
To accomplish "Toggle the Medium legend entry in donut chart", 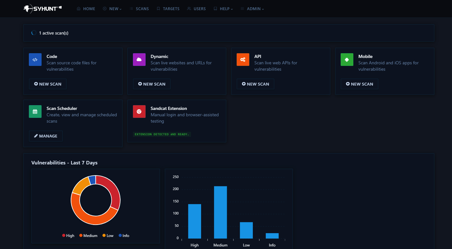I will click(x=88, y=236).
